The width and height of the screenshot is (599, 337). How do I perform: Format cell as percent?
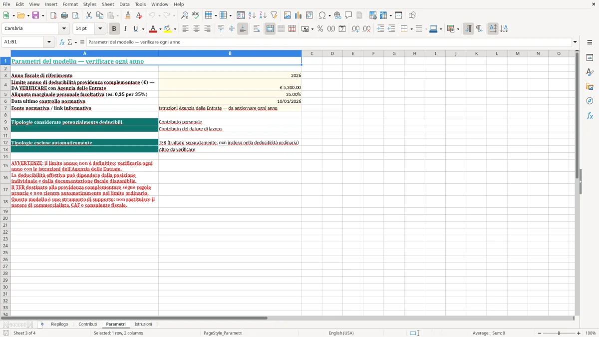(x=320, y=29)
